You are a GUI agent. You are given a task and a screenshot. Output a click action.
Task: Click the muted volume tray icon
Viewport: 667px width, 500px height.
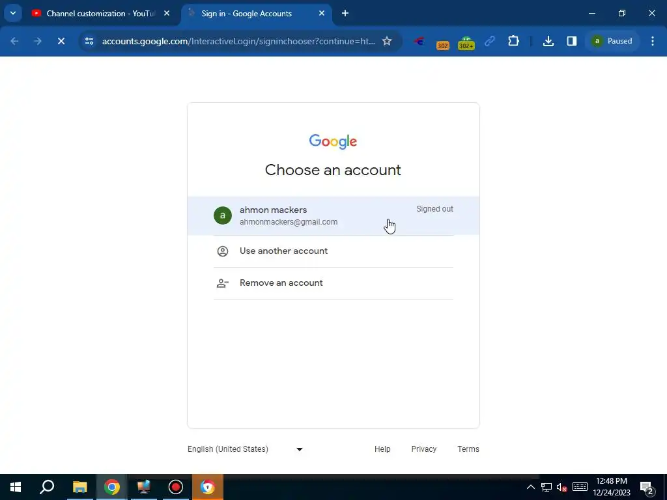[562, 487]
